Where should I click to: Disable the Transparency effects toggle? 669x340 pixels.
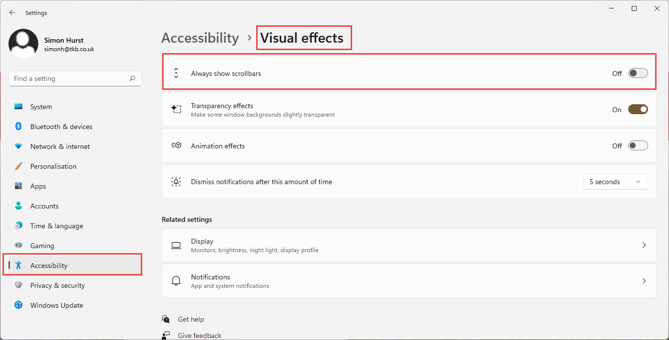[x=638, y=110]
